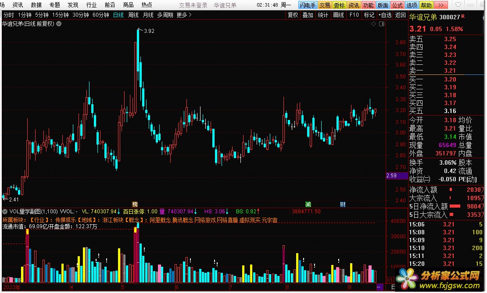Click the 买五 price 3.16
Image resolution: width=487 pixels, height=293 pixels.
(x=450, y=111)
